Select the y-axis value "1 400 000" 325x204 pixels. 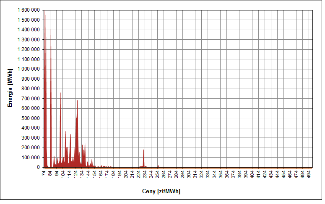pos(29,30)
